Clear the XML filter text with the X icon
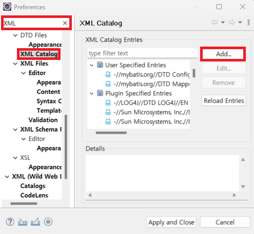This screenshot has height=234, width=254. tap(65, 23)
